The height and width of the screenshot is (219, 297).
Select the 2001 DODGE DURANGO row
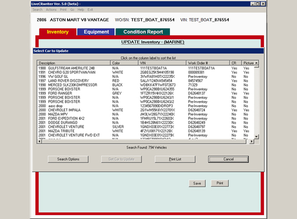tap(146, 123)
